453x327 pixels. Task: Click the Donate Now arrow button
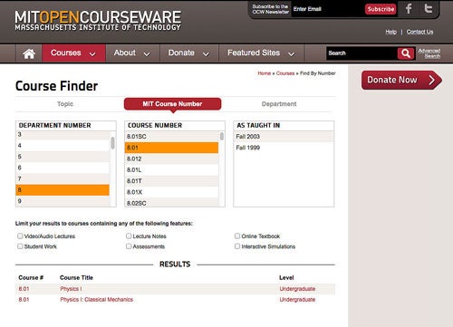[x=401, y=80]
